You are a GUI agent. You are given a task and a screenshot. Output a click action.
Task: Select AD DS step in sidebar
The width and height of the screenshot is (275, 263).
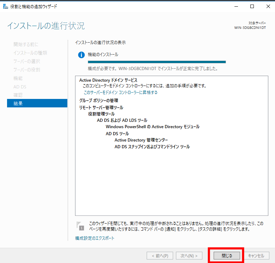(x=20, y=87)
